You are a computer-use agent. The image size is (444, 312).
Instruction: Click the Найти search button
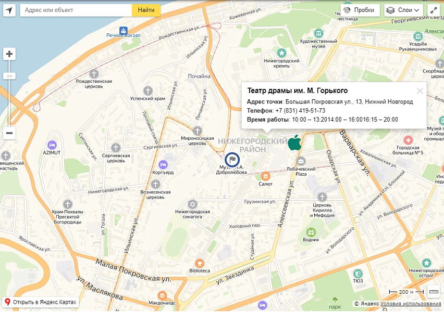coord(146,10)
